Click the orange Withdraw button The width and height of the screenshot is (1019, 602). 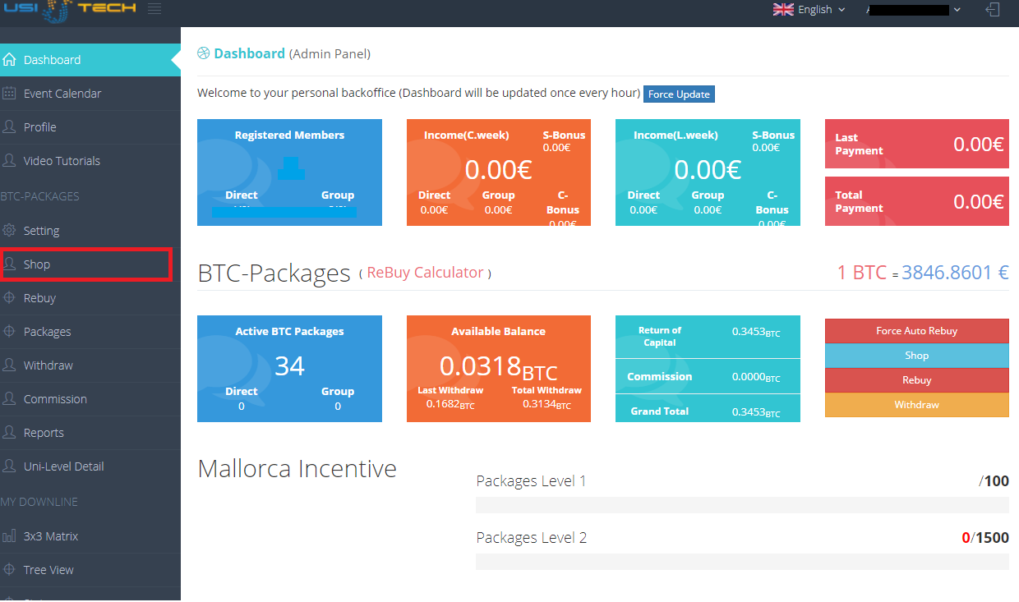[x=916, y=405]
